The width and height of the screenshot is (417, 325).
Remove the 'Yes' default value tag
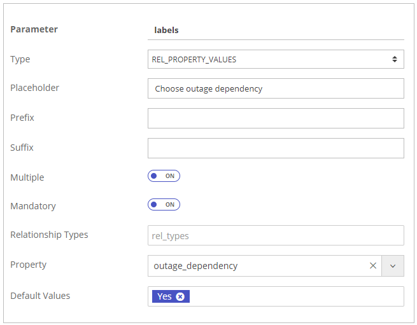click(x=180, y=296)
